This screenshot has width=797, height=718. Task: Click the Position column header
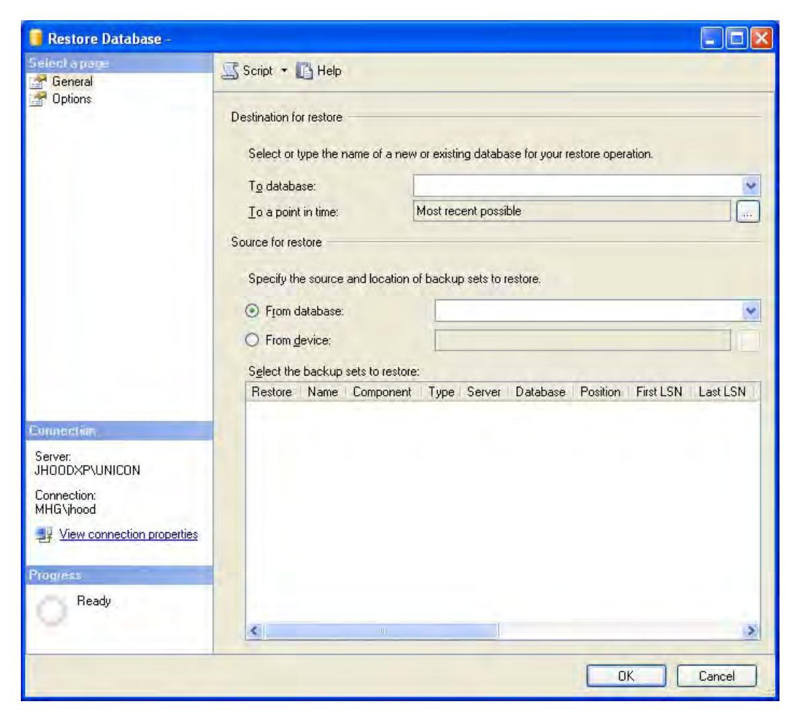click(x=600, y=392)
